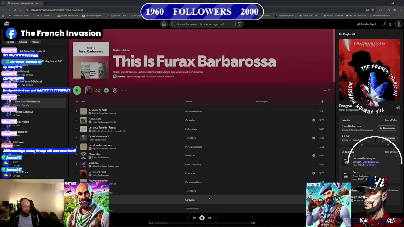
Task: Sort by the Titre column header
Action: (x=83, y=102)
